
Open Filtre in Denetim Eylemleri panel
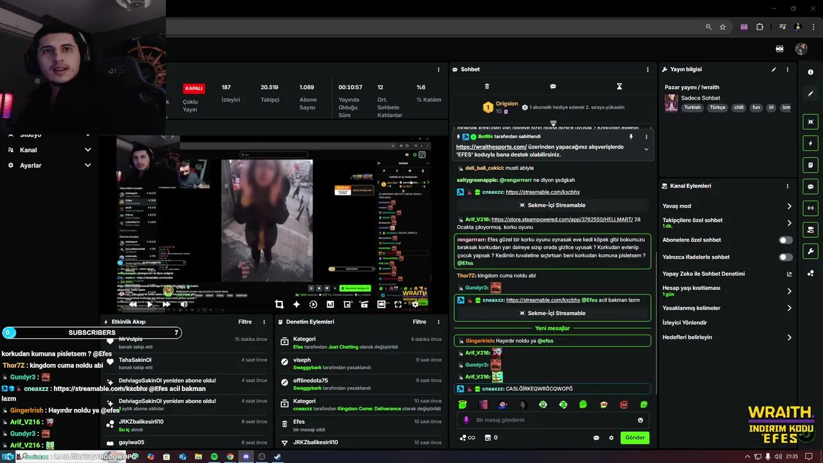tap(419, 322)
